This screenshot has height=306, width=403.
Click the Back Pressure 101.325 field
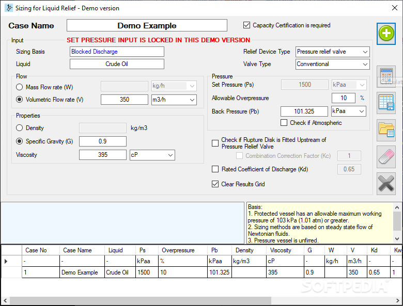[304, 111]
